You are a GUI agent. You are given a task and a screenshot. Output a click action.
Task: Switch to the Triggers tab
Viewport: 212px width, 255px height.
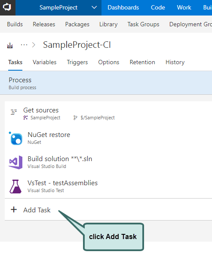[77, 62]
